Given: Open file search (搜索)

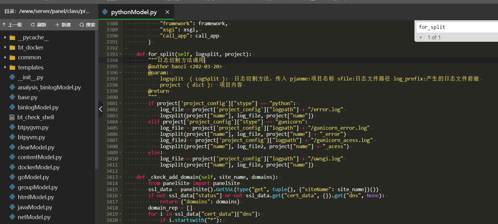Looking at the screenshot, I should click(88, 25).
